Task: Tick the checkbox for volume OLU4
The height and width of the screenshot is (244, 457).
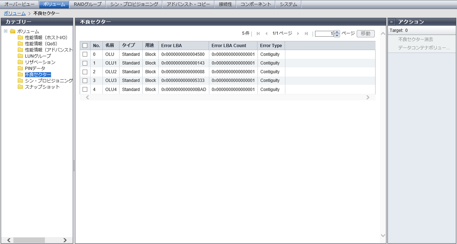Action: click(x=85, y=89)
